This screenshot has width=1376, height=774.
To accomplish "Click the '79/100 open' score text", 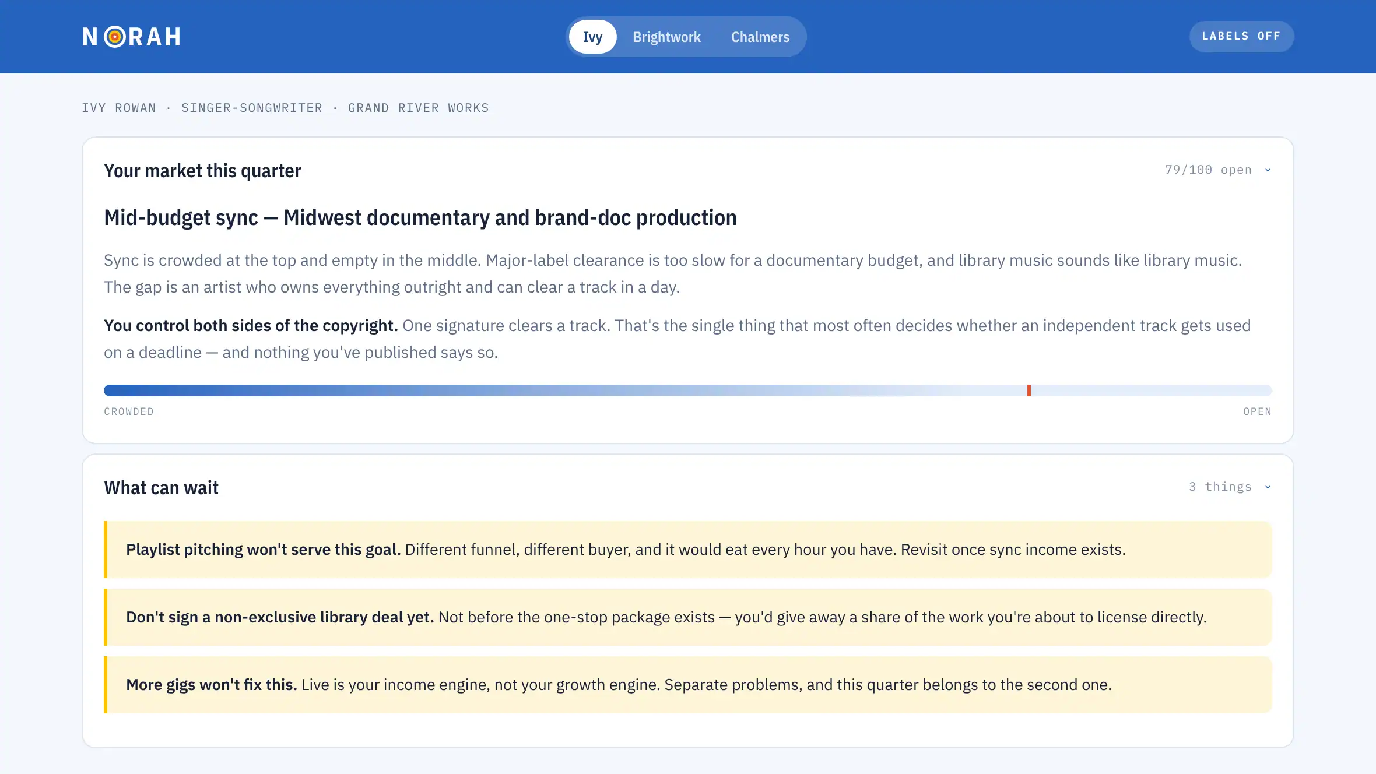I will tap(1208, 170).
